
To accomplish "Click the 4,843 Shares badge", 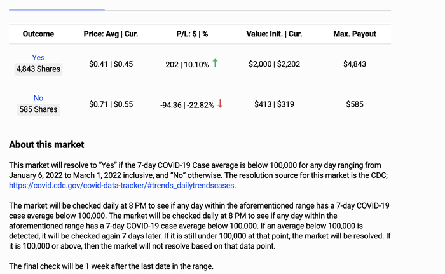I will coord(38,70).
